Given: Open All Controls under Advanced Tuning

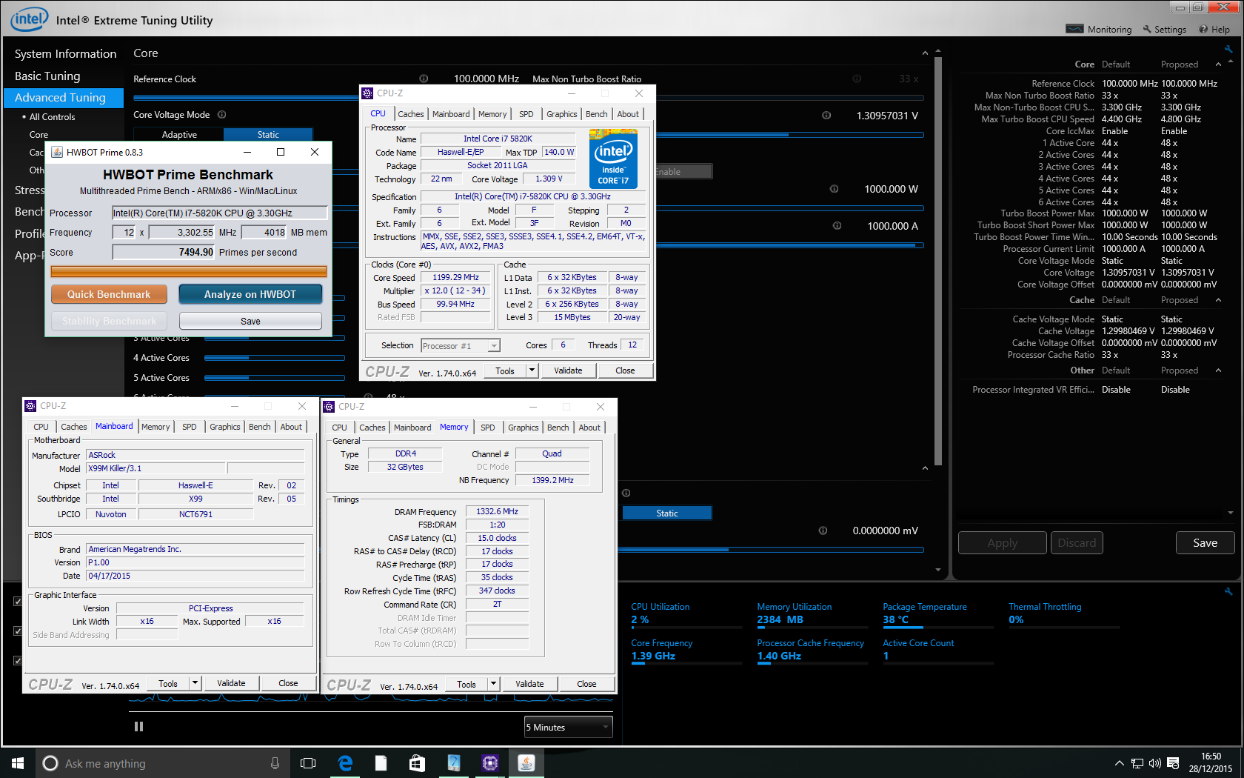Looking at the screenshot, I should point(52,117).
